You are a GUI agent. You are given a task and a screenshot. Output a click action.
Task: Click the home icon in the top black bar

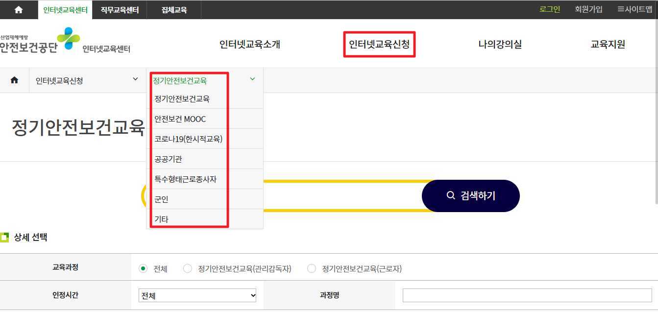(18, 9)
